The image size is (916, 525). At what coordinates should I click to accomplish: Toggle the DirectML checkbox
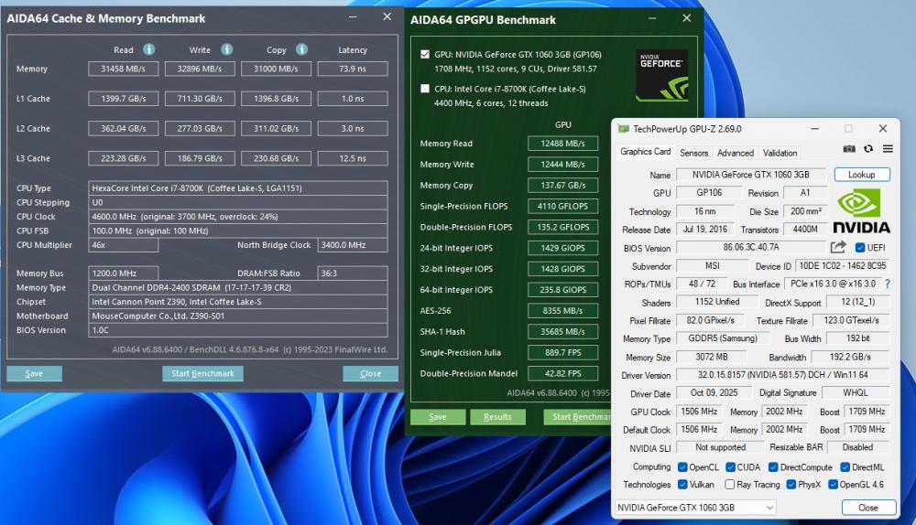click(845, 467)
